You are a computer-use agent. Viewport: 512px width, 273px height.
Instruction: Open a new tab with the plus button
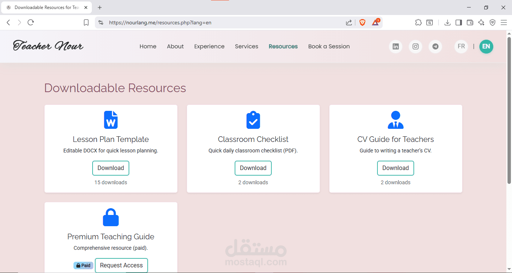[x=100, y=7]
